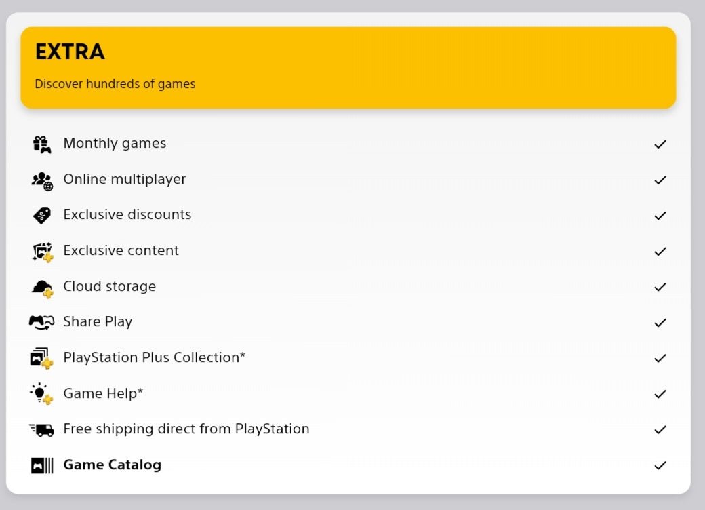Click the Game Catalog library icon
Viewport: 705px width, 510px height.
pyautogui.click(x=41, y=465)
